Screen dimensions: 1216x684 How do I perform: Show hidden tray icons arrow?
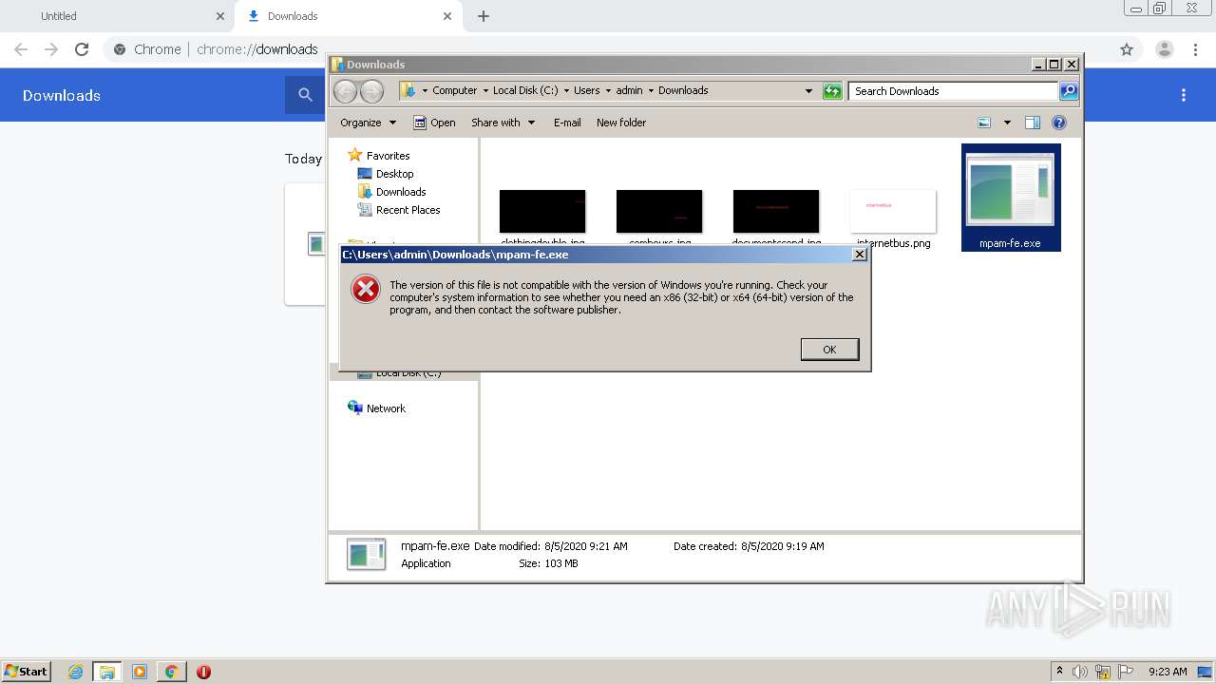[x=1059, y=672]
